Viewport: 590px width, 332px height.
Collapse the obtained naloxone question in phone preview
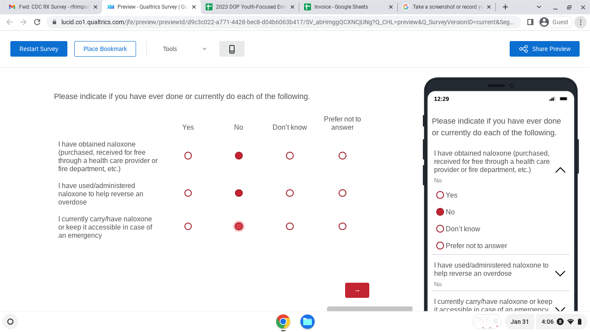[x=560, y=170]
